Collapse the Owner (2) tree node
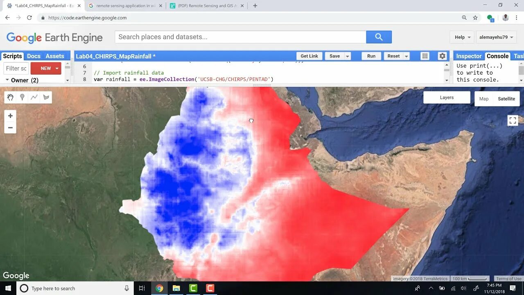524x295 pixels. click(x=7, y=80)
